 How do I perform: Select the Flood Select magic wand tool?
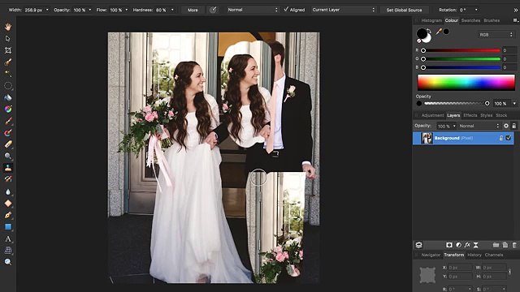[8, 74]
